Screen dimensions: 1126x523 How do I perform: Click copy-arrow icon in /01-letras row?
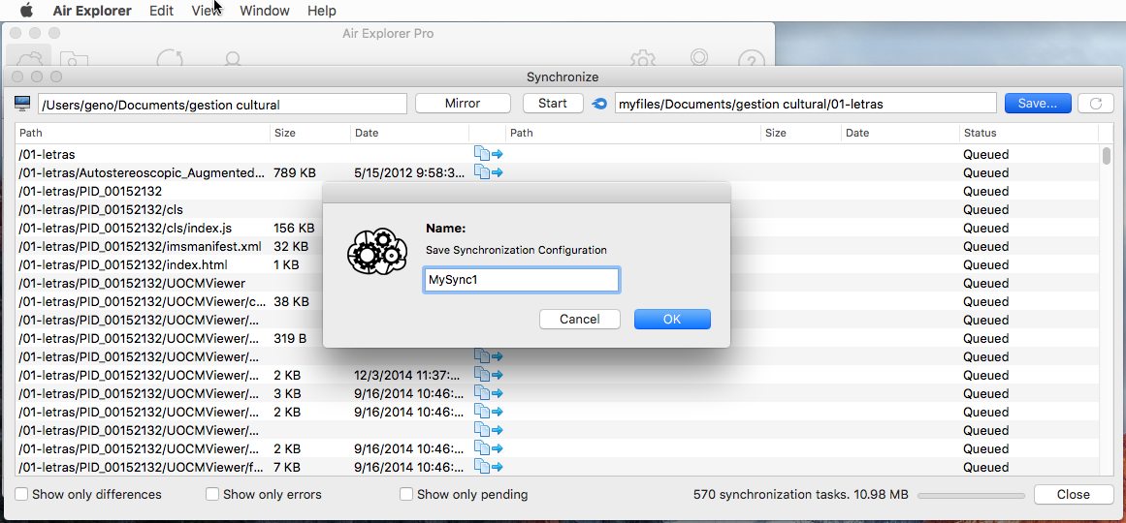coord(488,154)
